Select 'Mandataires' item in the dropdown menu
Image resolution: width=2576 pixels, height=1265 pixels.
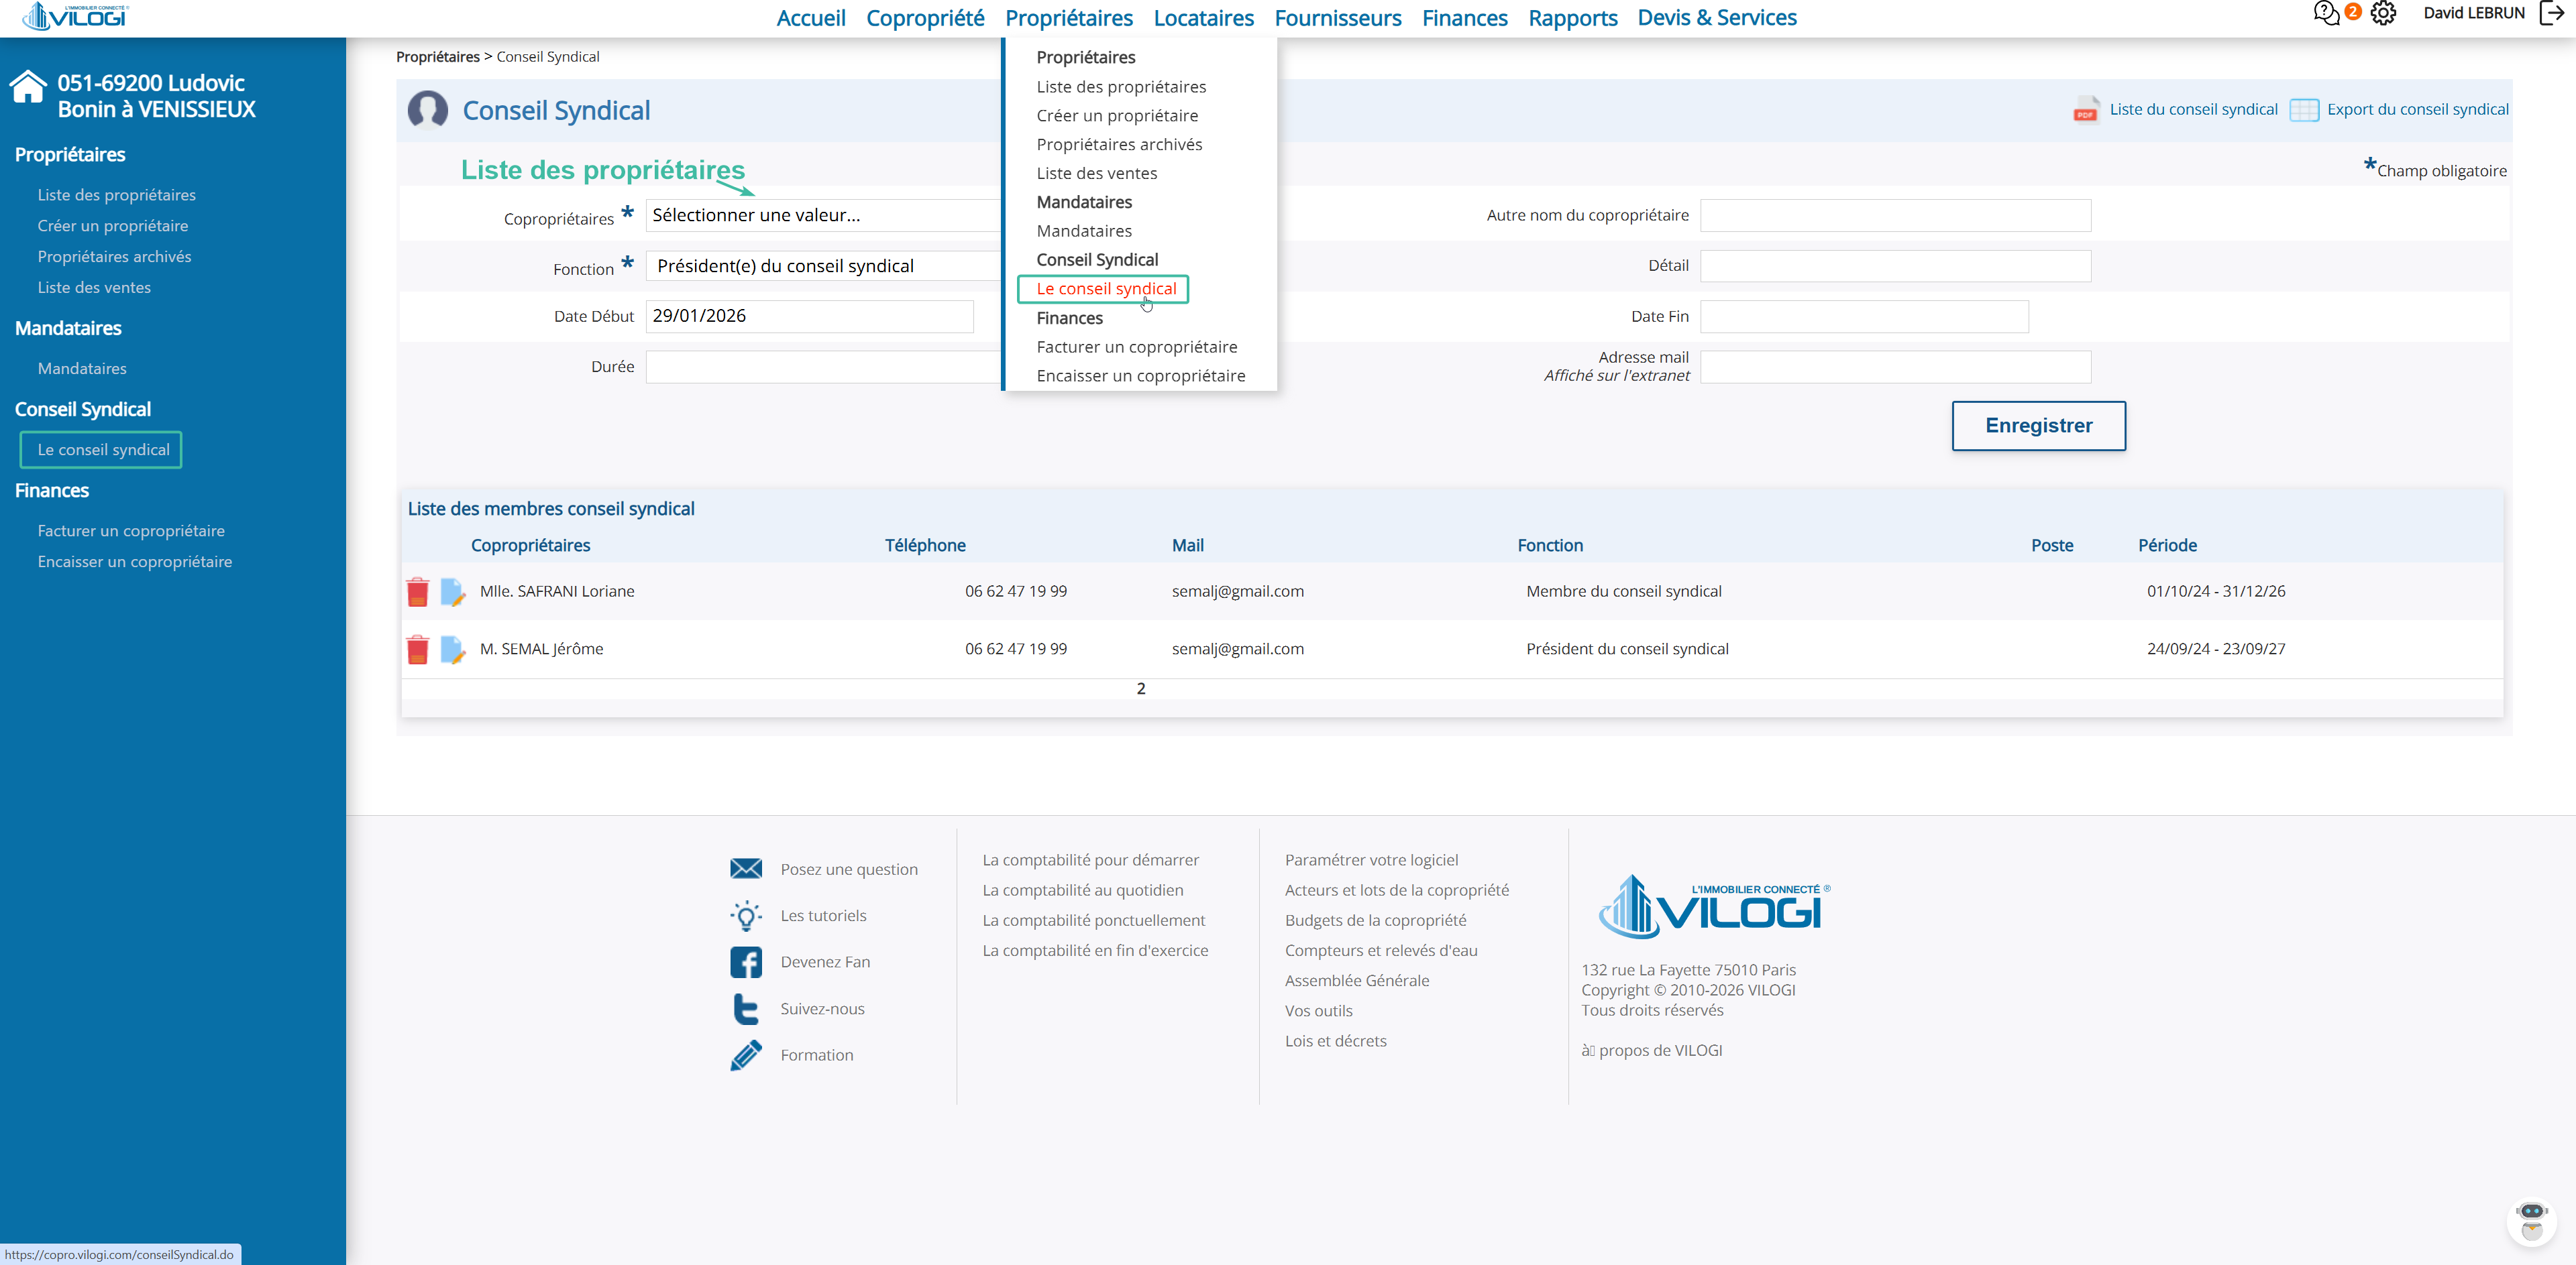pyautogui.click(x=1084, y=231)
